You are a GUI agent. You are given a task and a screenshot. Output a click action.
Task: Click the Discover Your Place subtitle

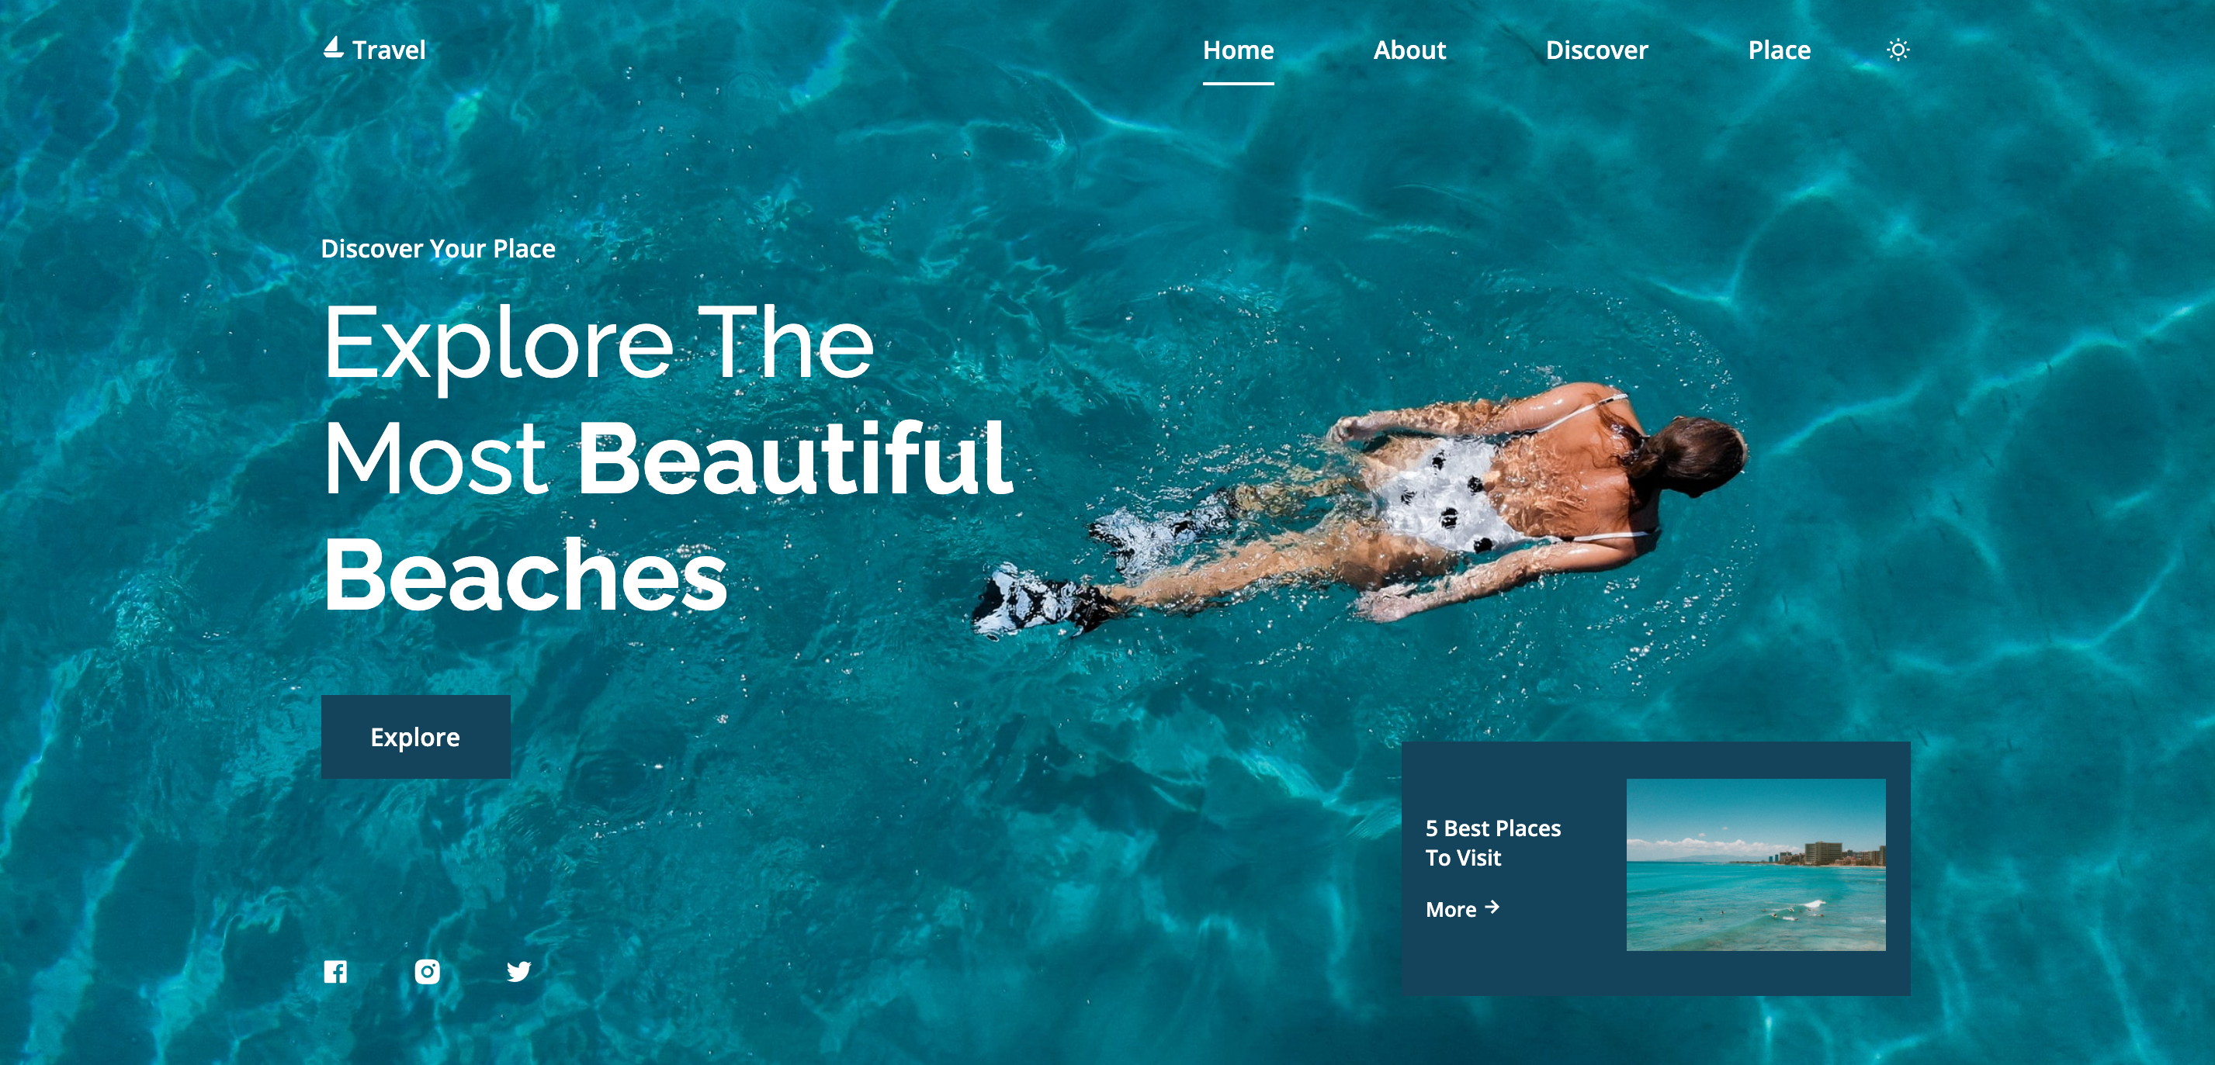click(438, 248)
